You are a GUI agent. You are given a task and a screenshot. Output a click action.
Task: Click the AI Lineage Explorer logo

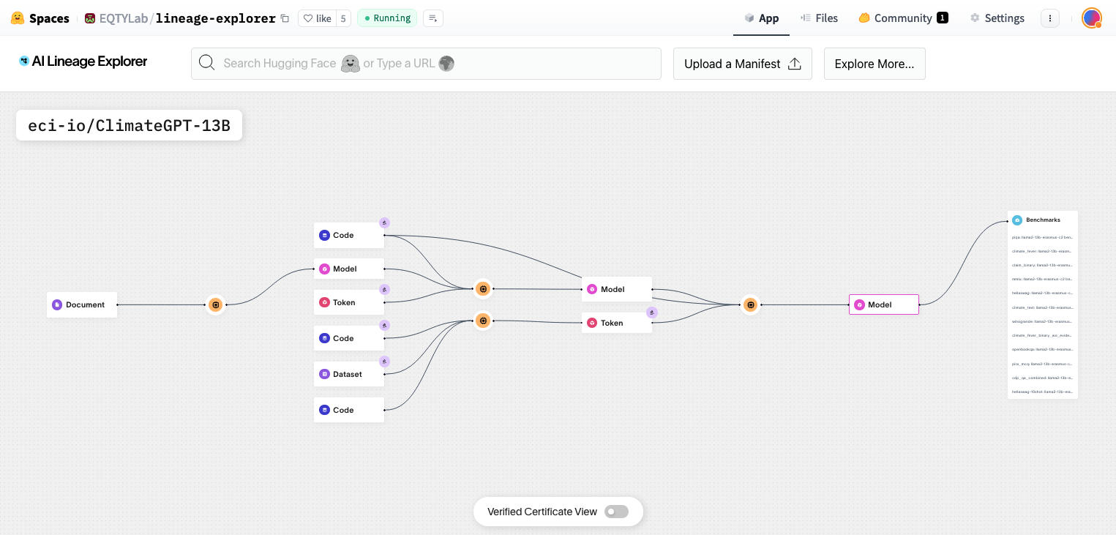83,61
